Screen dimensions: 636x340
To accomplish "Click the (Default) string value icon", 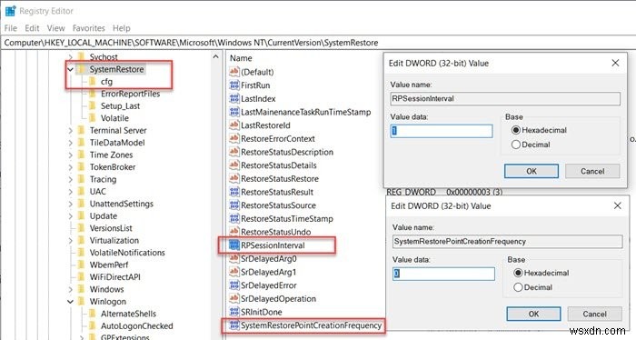I will (234, 72).
